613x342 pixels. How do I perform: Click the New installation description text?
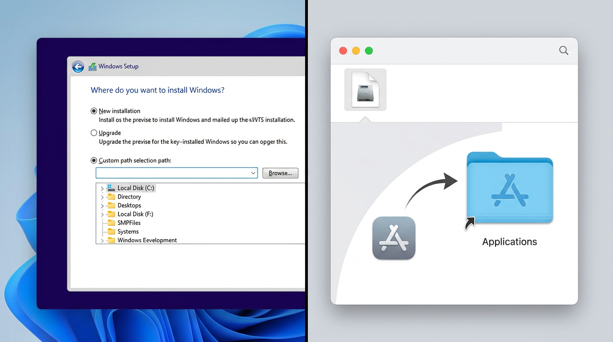pos(197,120)
